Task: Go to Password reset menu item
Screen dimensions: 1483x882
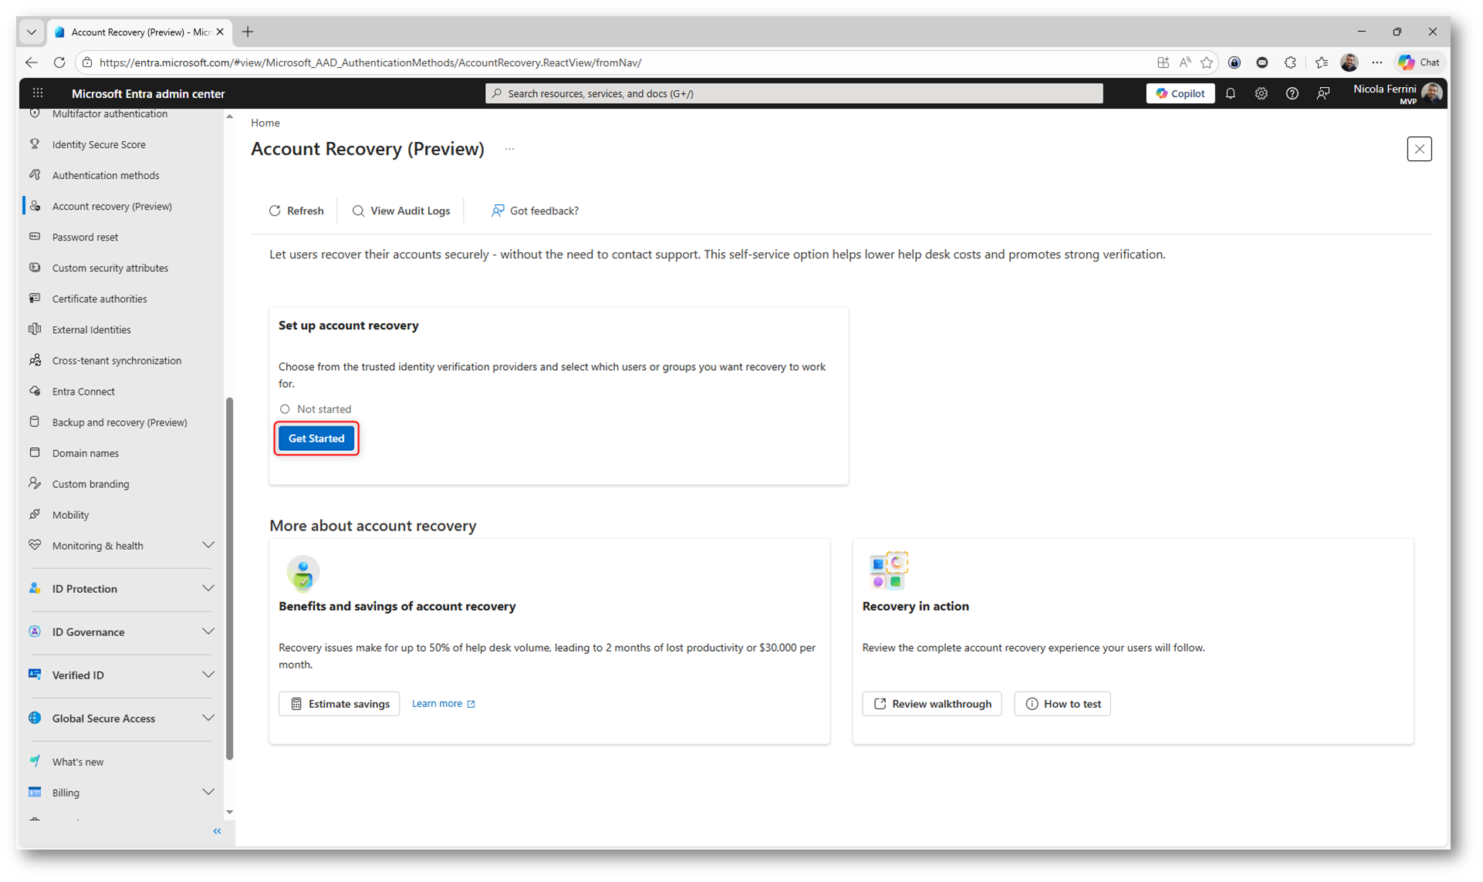Action: click(x=85, y=237)
